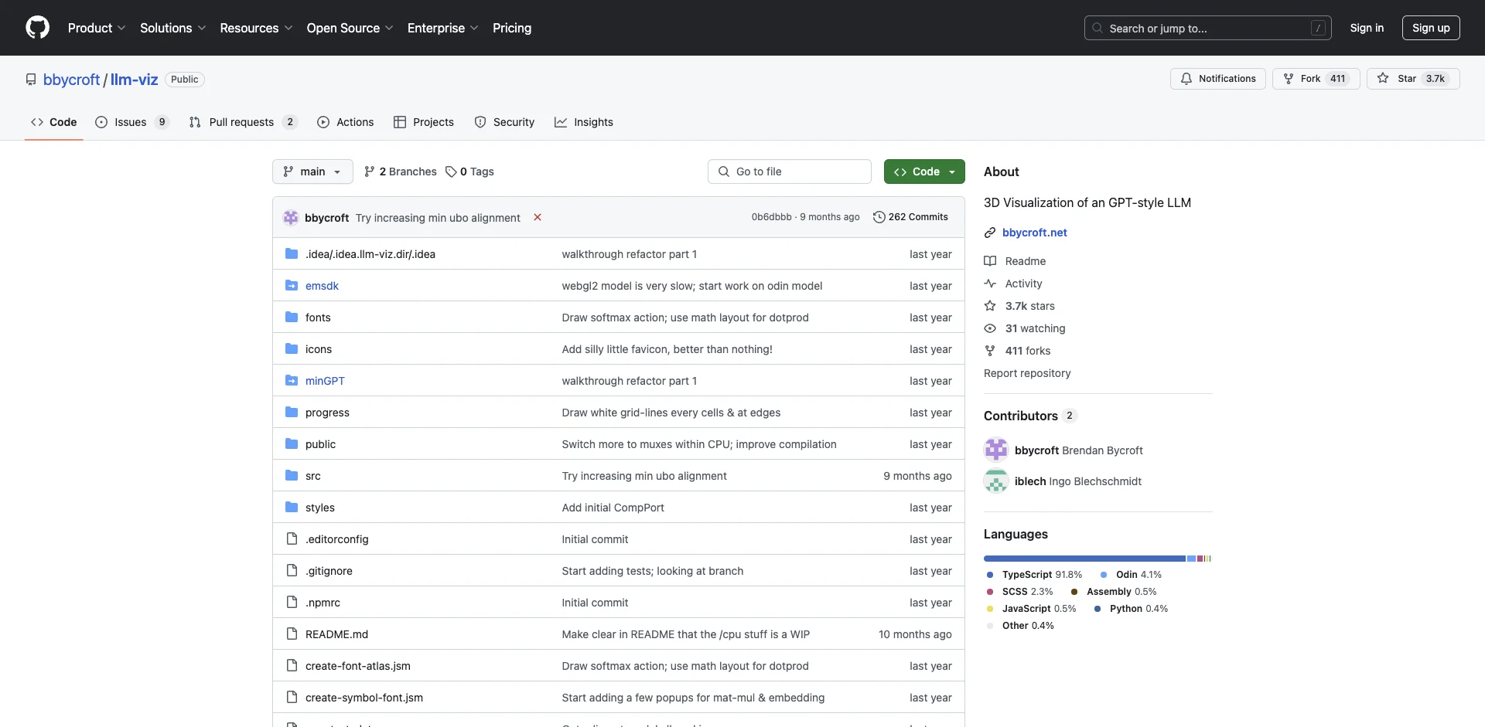Open the create-symbol-font.jsm file
This screenshot has width=1485, height=727.
(x=364, y=698)
